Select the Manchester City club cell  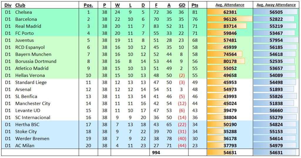[x=33, y=103]
